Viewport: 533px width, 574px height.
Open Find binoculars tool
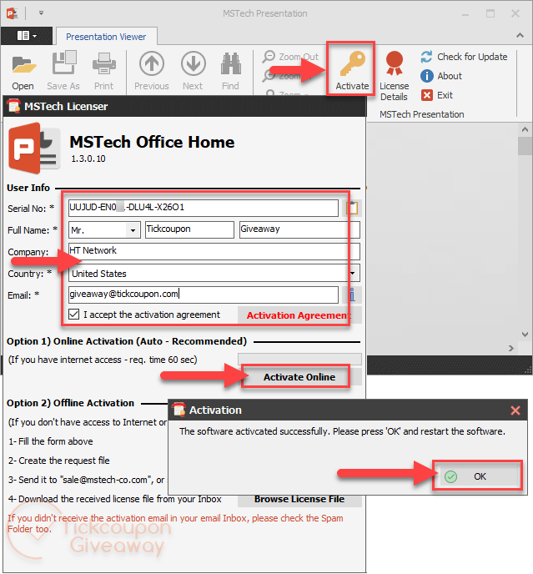coord(230,72)
